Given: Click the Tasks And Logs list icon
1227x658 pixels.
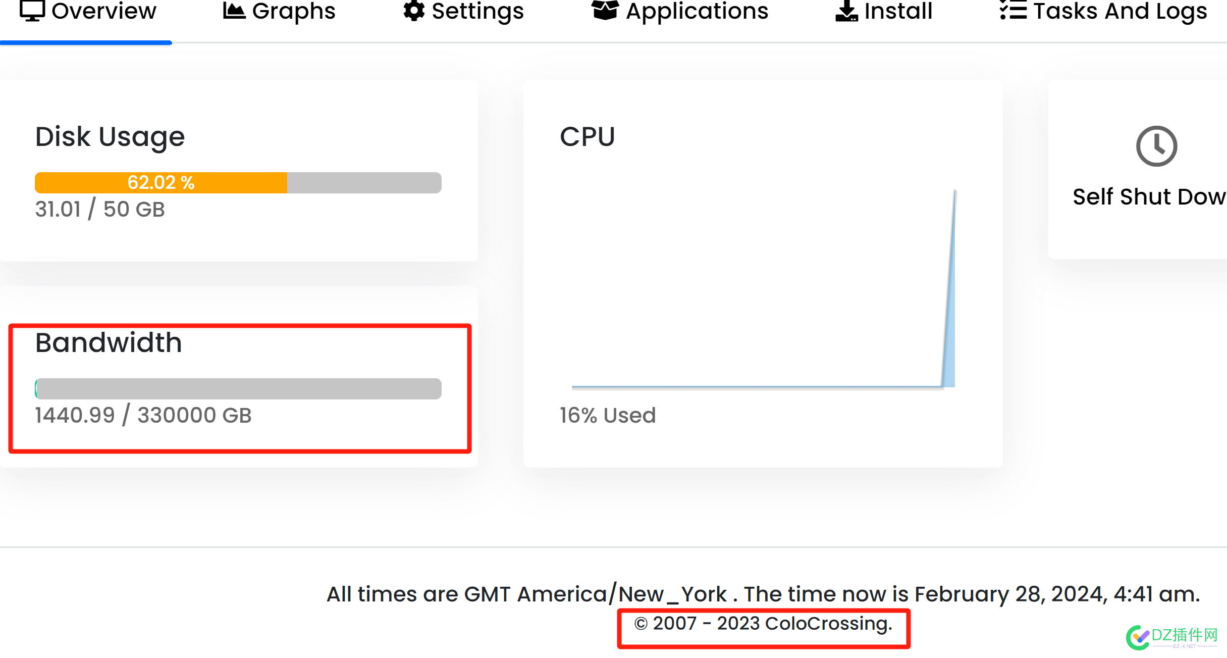Looking at the screenshot, I should [1013, 10].
